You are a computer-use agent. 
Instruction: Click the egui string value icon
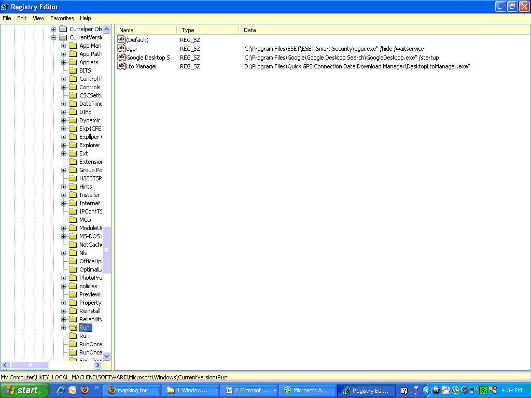[121, 48]
